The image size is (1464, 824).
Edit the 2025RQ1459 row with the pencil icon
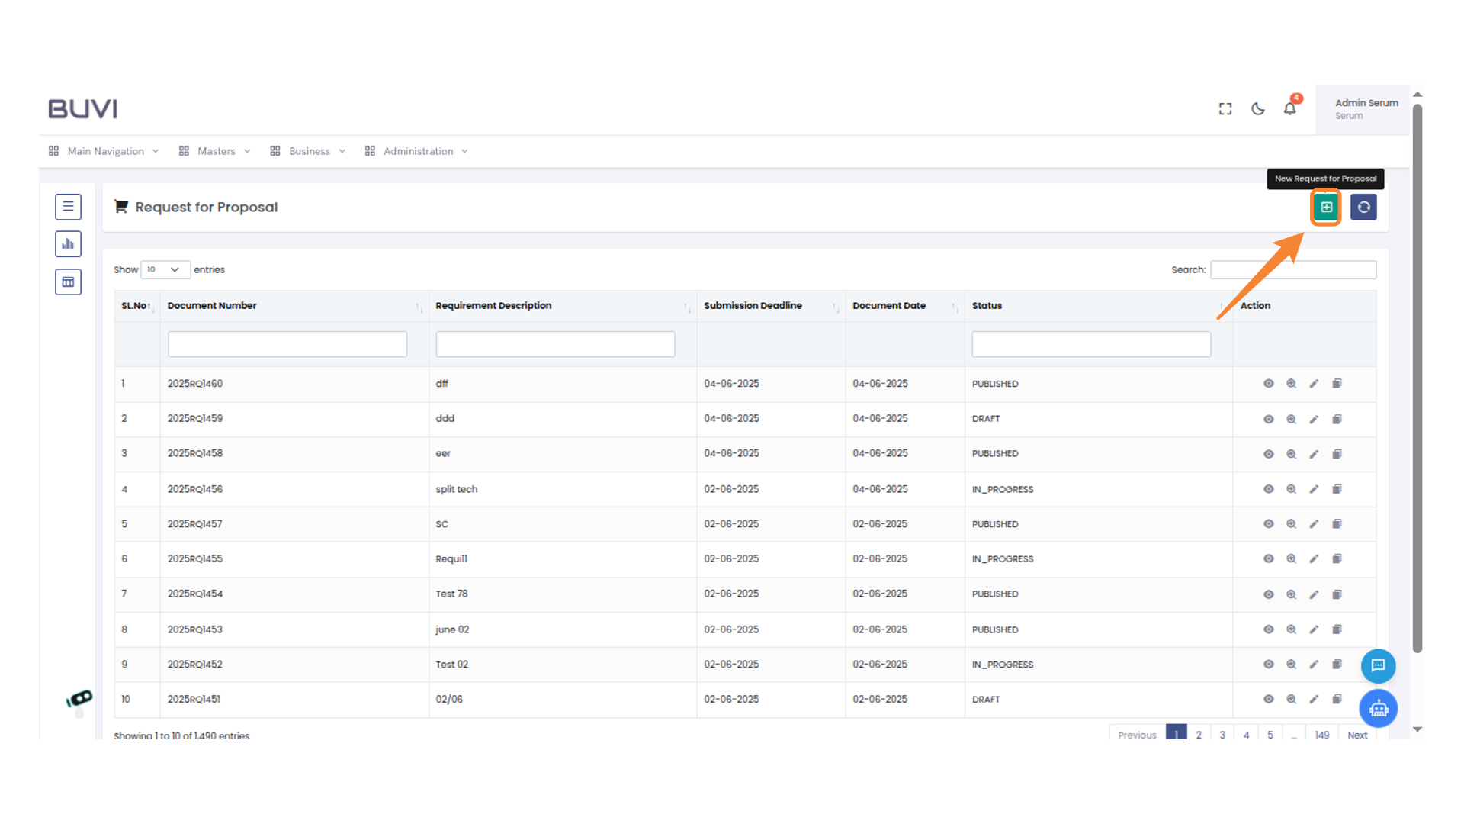(x=1314, y=419)
